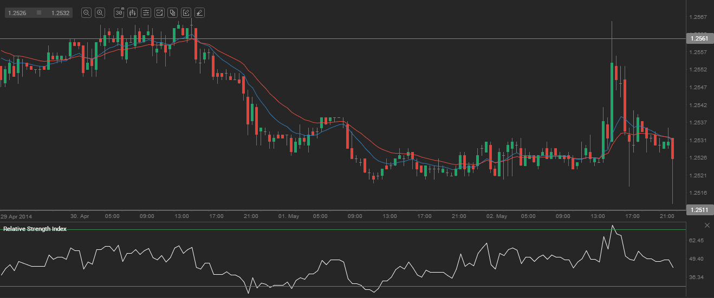Click the overlapping windows copy icon
Viewport: 714px width, 298px height.
coord(172,12)
